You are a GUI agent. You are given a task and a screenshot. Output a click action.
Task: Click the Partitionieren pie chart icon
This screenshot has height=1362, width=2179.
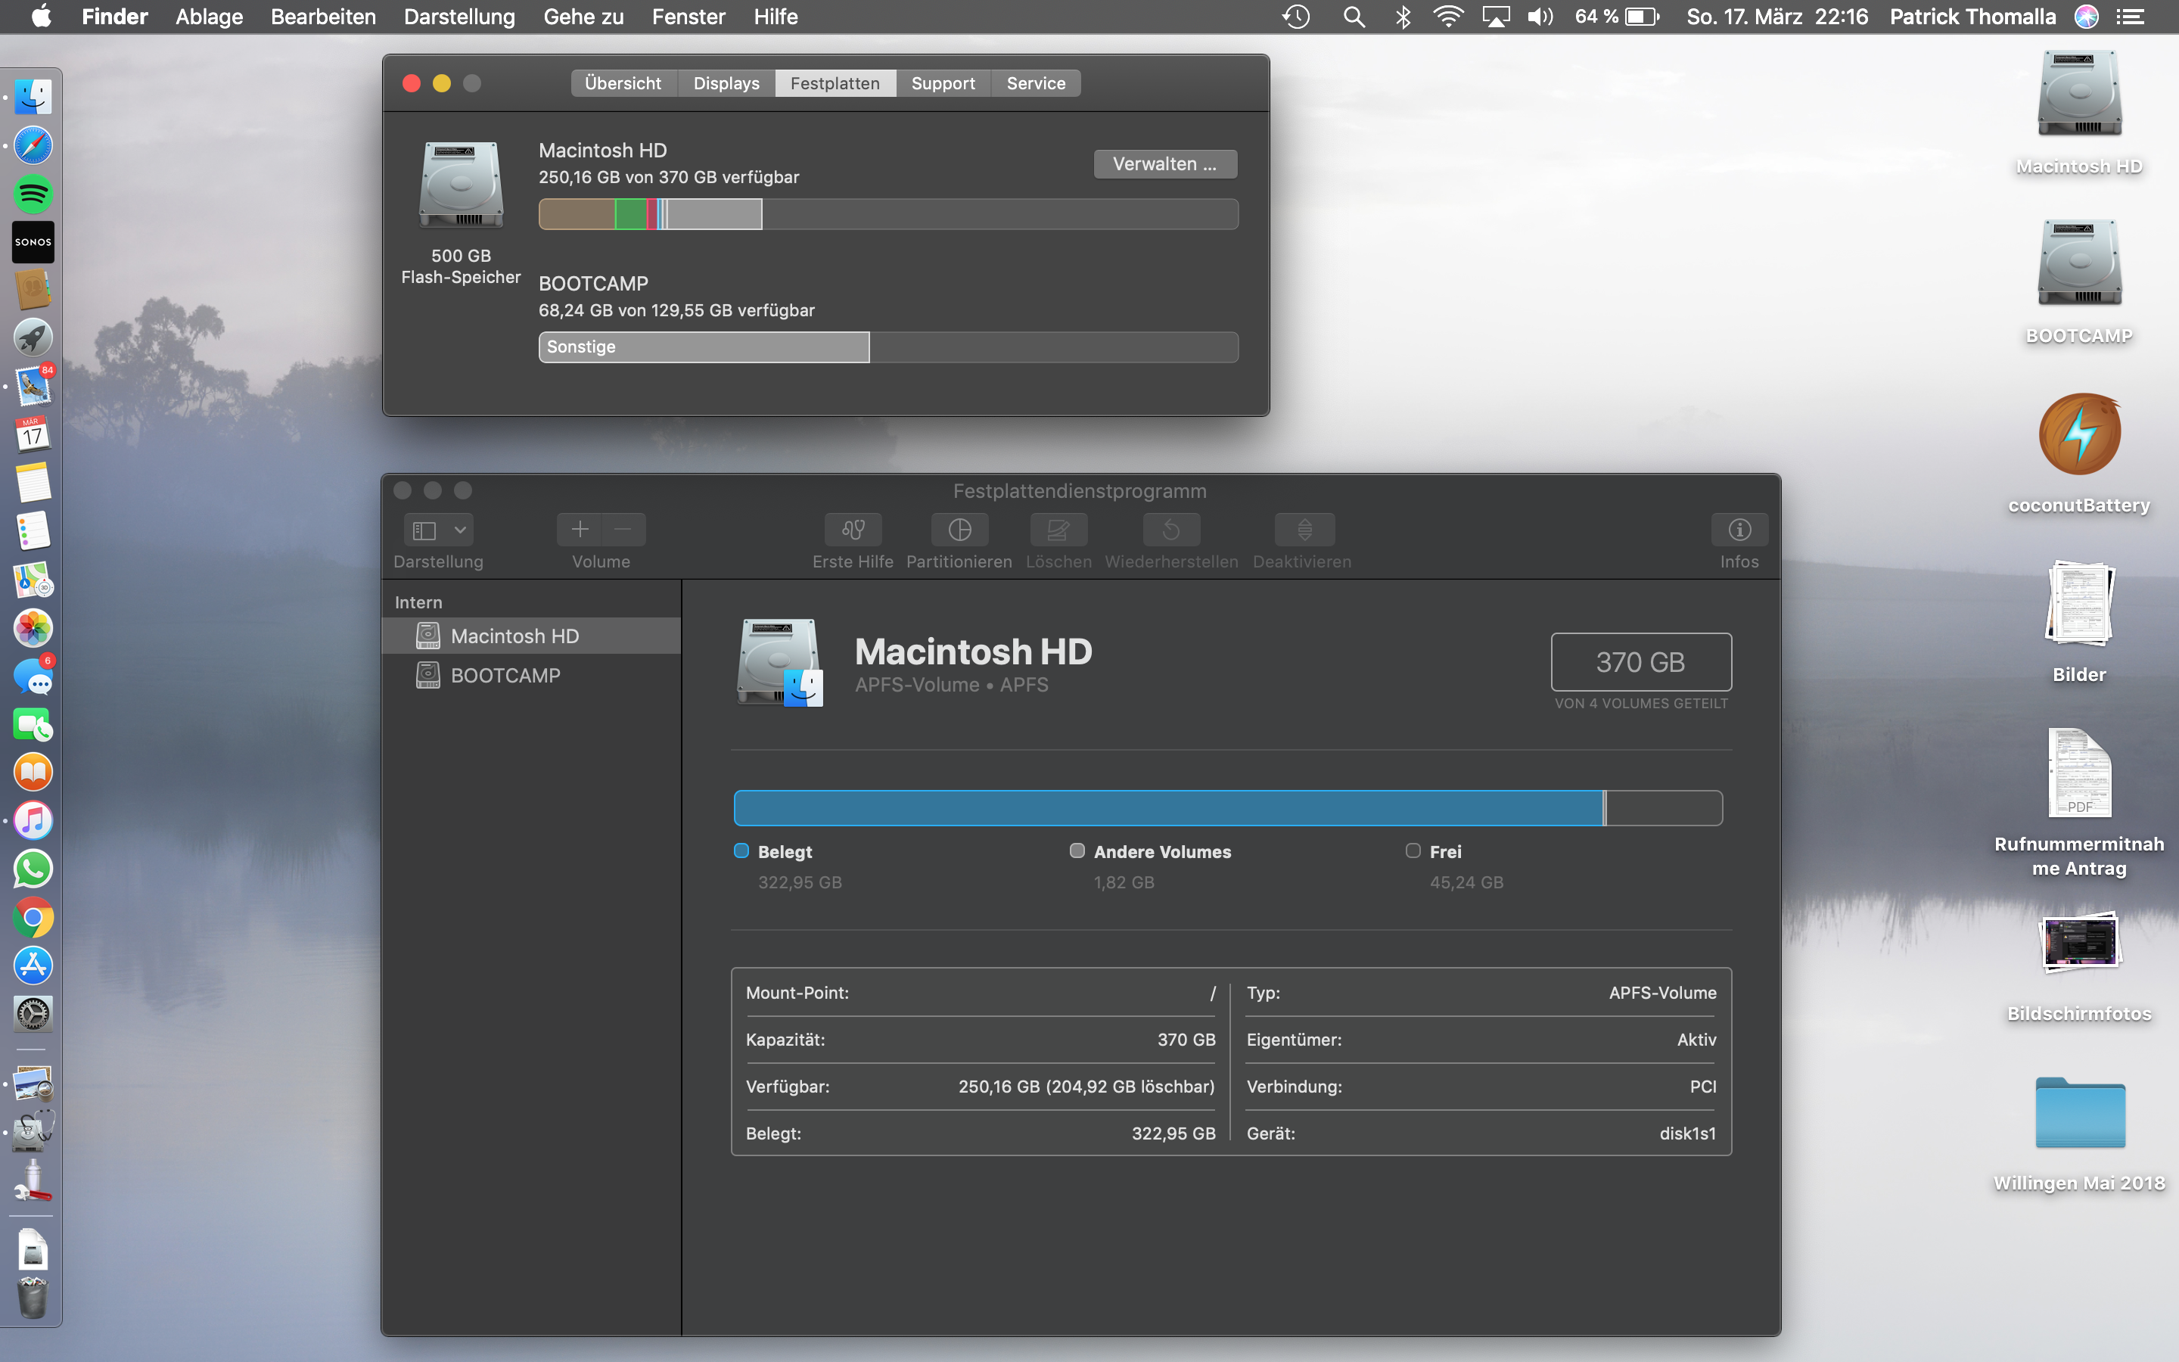[x=959, y=530]
